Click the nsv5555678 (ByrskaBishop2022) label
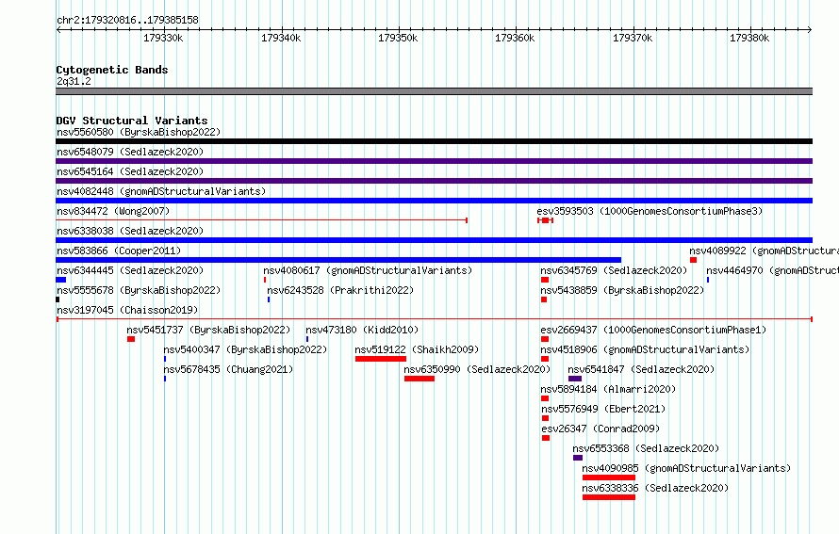Viewport: 839px width, 534px height. (x=139, y=290)
